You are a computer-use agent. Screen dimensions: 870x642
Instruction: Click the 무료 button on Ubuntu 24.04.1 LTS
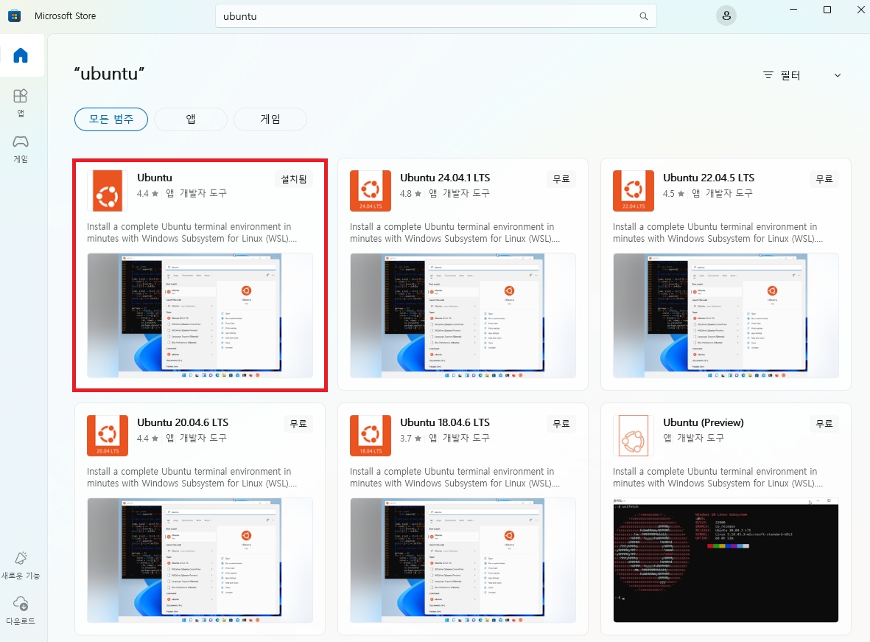(561, 179)
